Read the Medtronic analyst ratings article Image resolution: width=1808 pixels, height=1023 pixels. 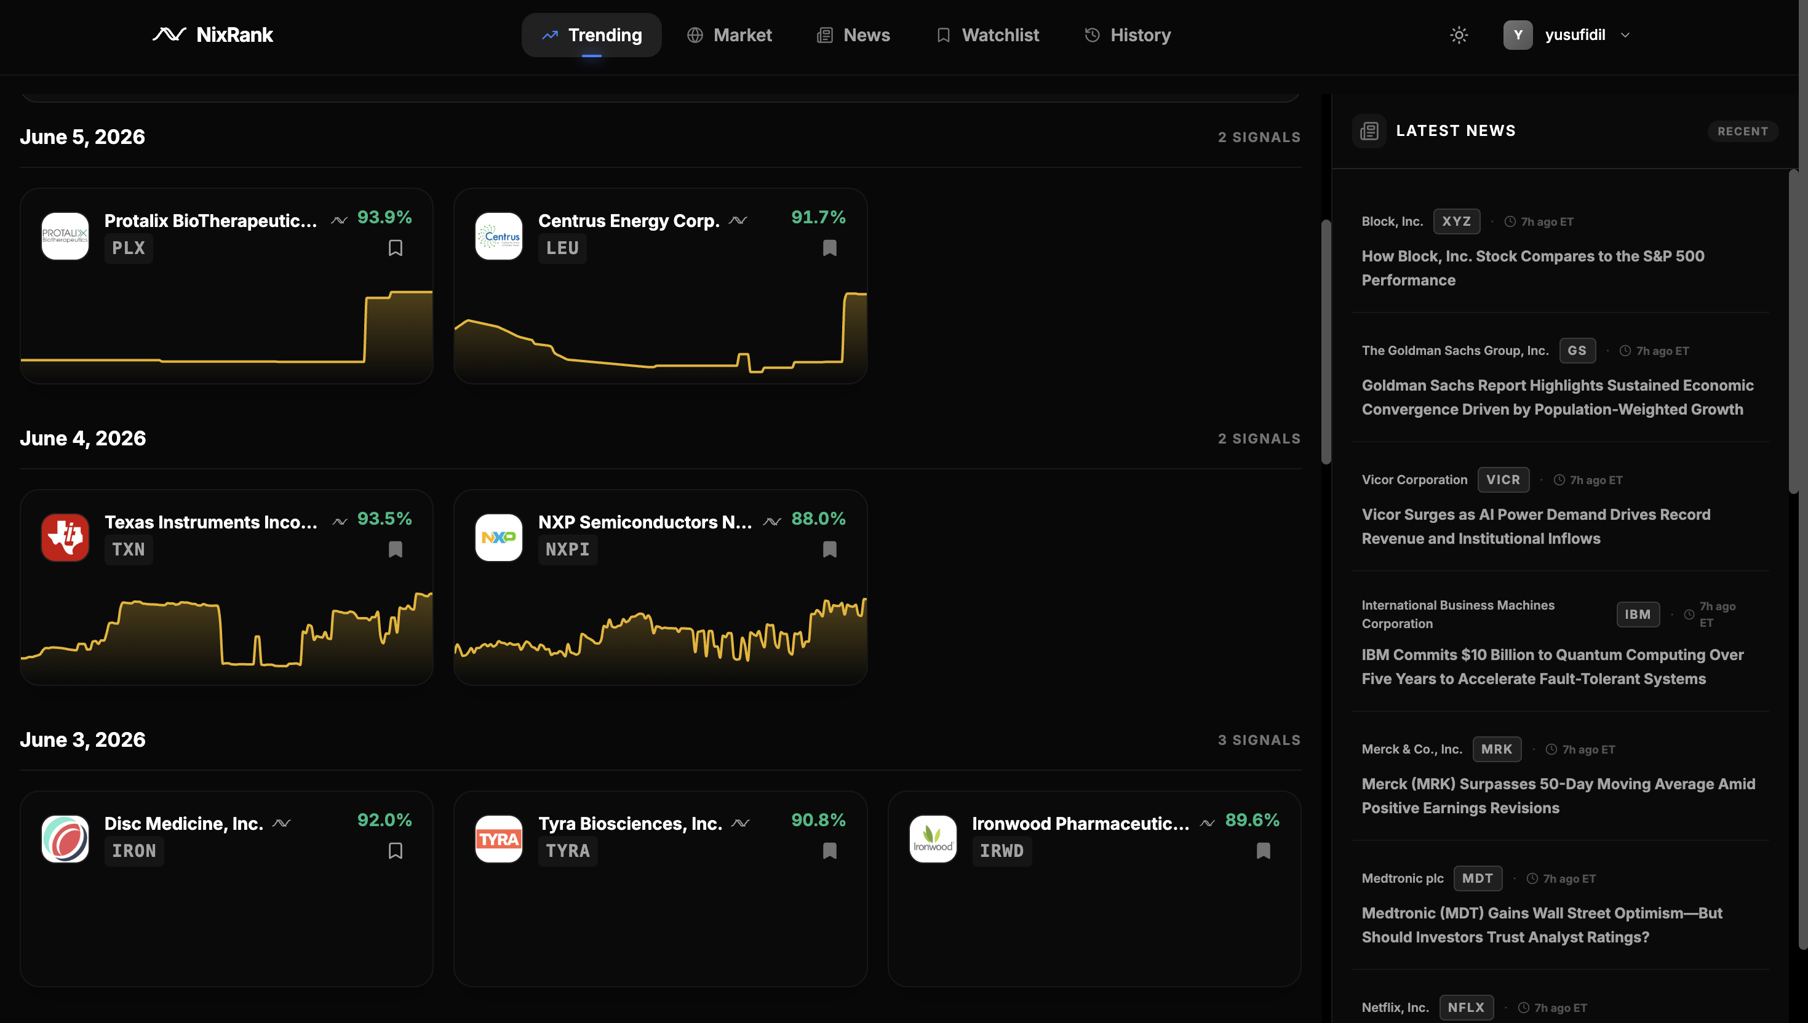point(1542,925)
